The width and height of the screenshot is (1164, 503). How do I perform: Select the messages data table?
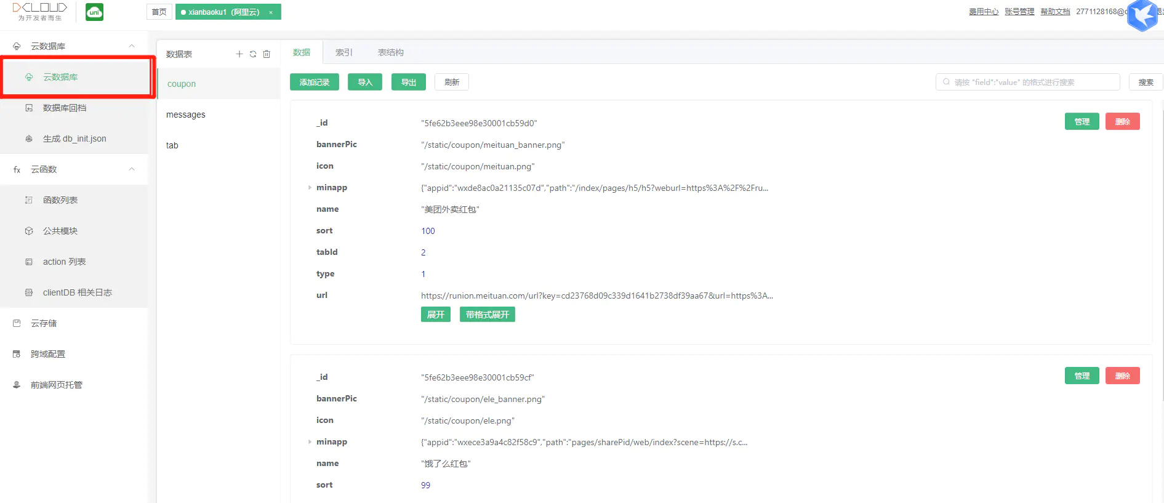tap(186, 115)
